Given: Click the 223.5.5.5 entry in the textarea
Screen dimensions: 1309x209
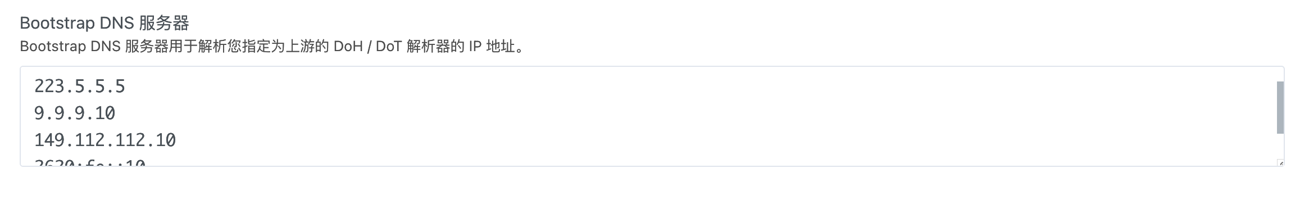Looking at the screenshot, I should click(79, 86).
